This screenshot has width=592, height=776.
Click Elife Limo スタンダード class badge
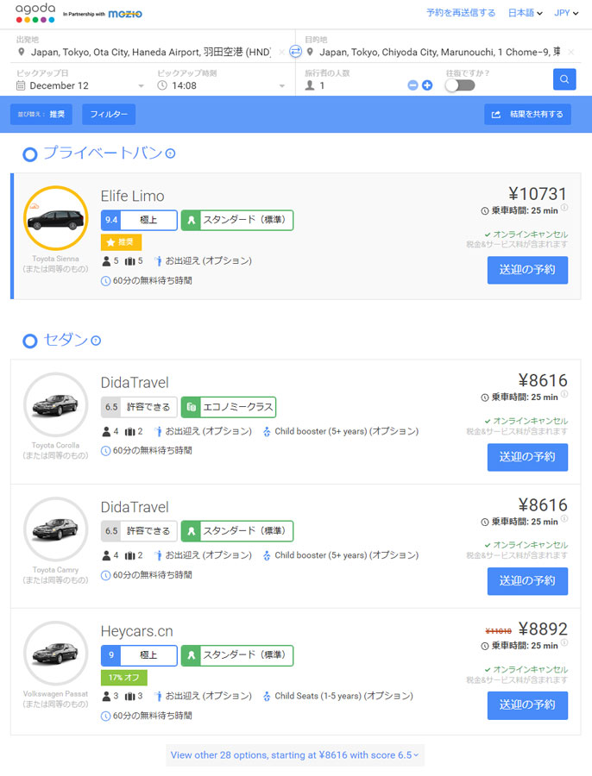(x=237, y=220)
